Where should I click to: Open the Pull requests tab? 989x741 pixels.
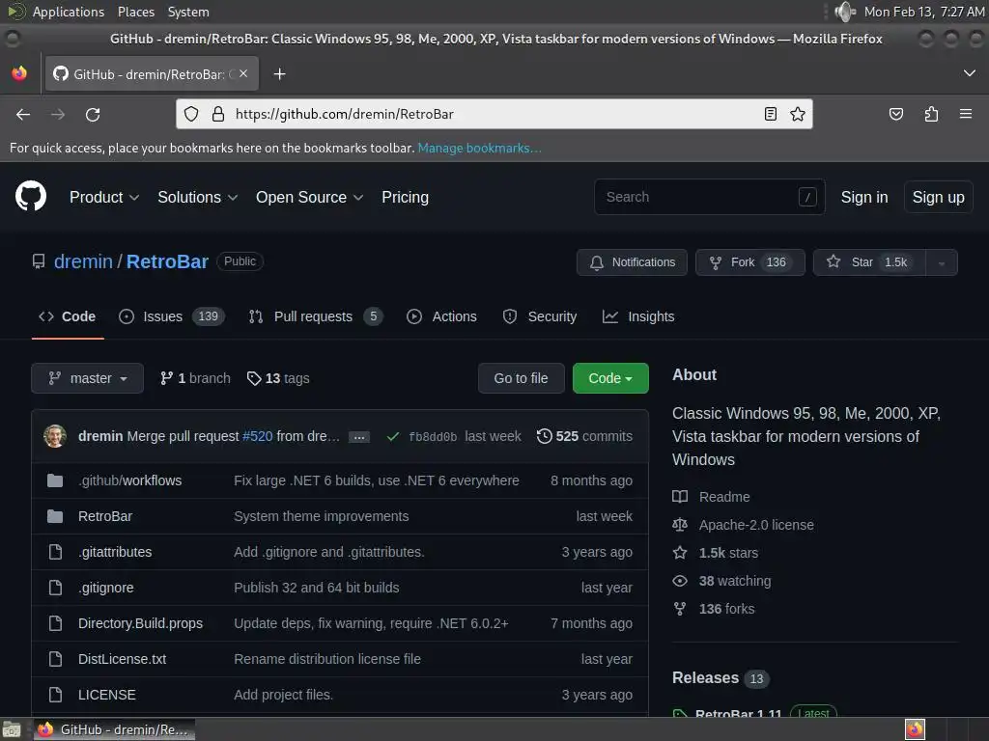pyautogui.click(x=316, y=316)
